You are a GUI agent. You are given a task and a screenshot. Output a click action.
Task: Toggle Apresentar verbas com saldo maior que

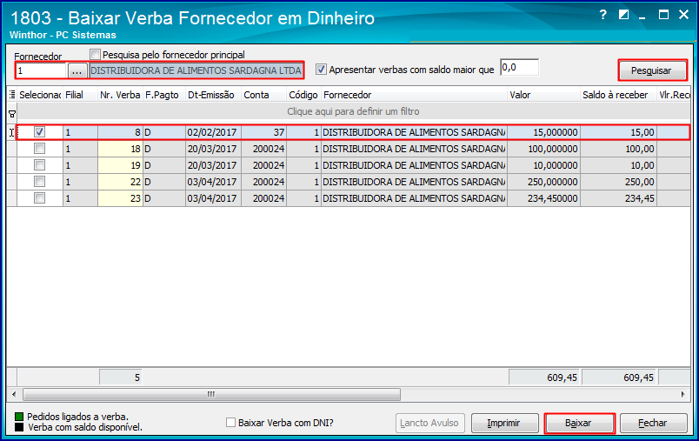click(321, 69)
